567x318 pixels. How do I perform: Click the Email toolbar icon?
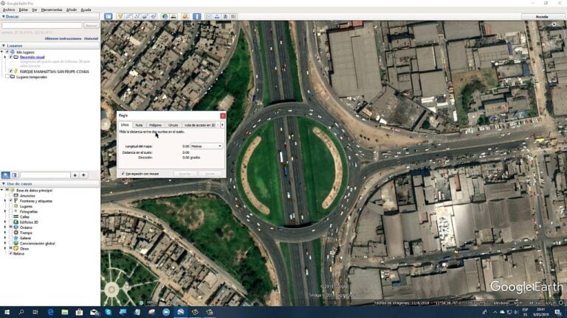point(209,17)
